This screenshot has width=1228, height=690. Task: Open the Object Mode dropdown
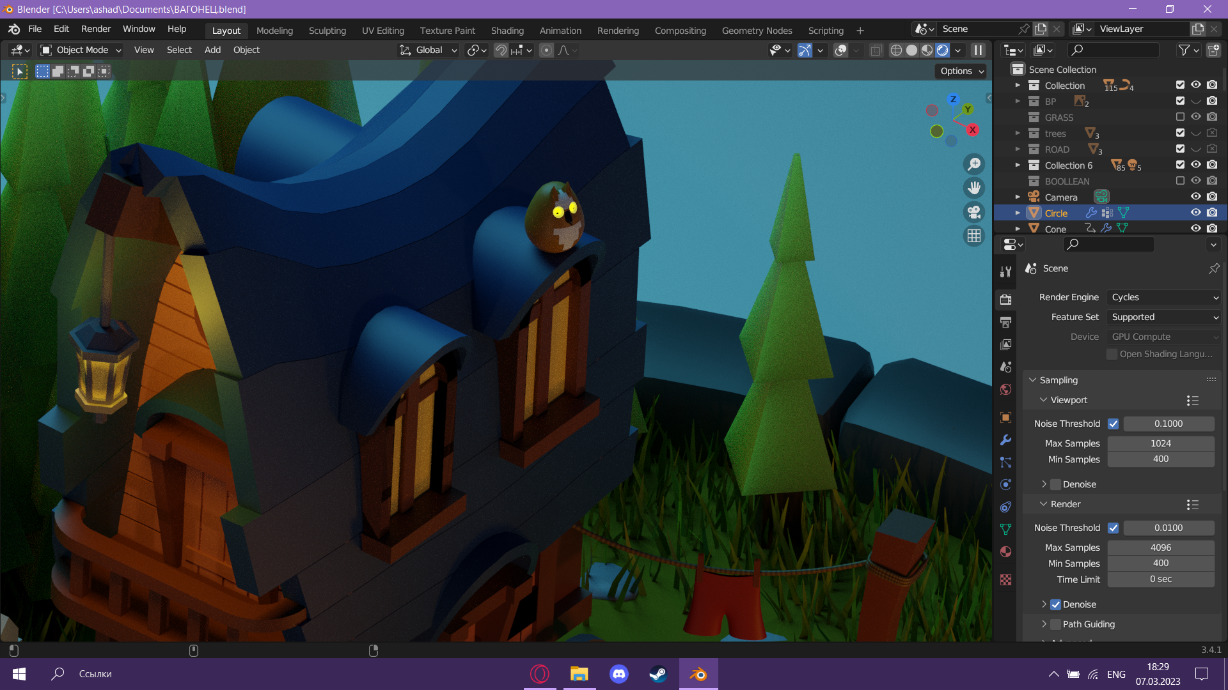(x=81, y=50)
